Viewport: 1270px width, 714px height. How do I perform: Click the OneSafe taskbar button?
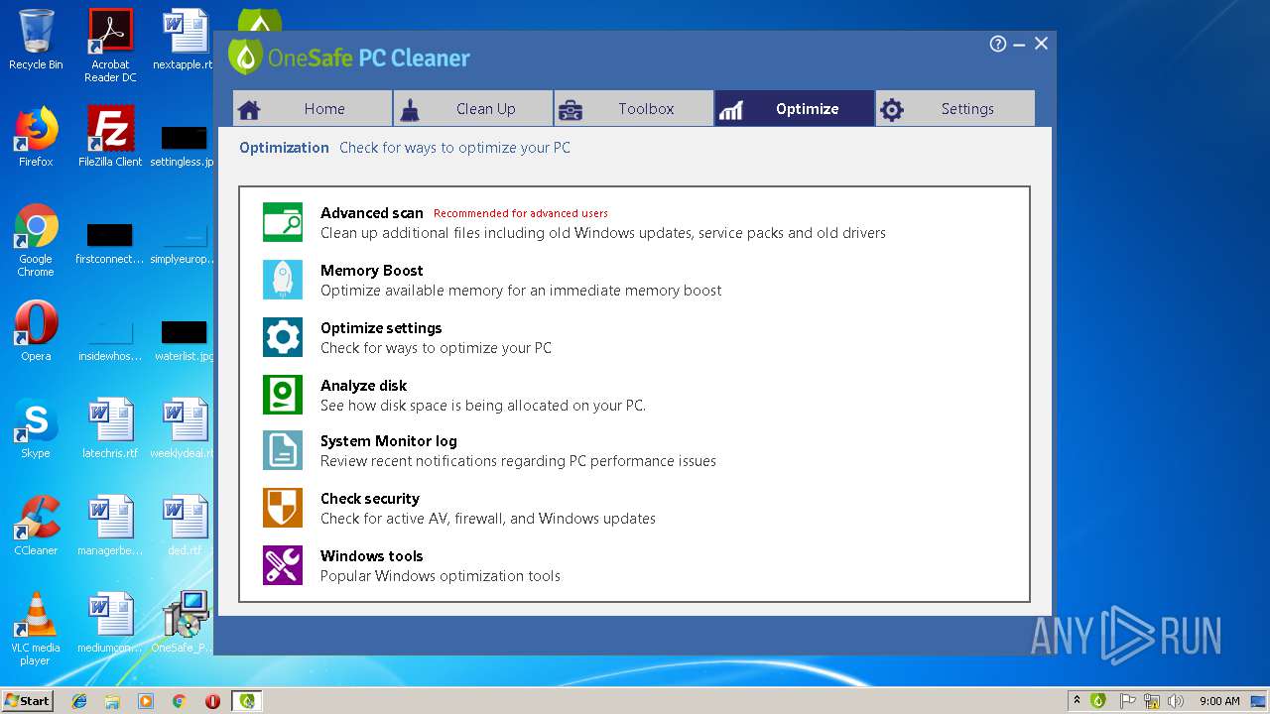point(247,701)
